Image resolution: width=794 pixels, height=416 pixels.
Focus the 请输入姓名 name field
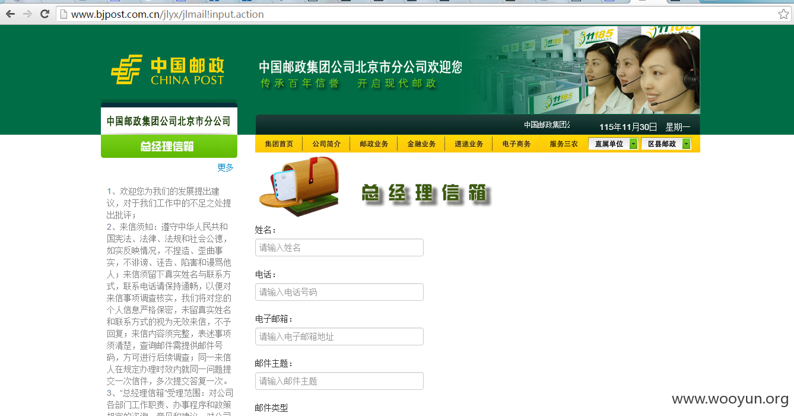click(x=339, y=247)
